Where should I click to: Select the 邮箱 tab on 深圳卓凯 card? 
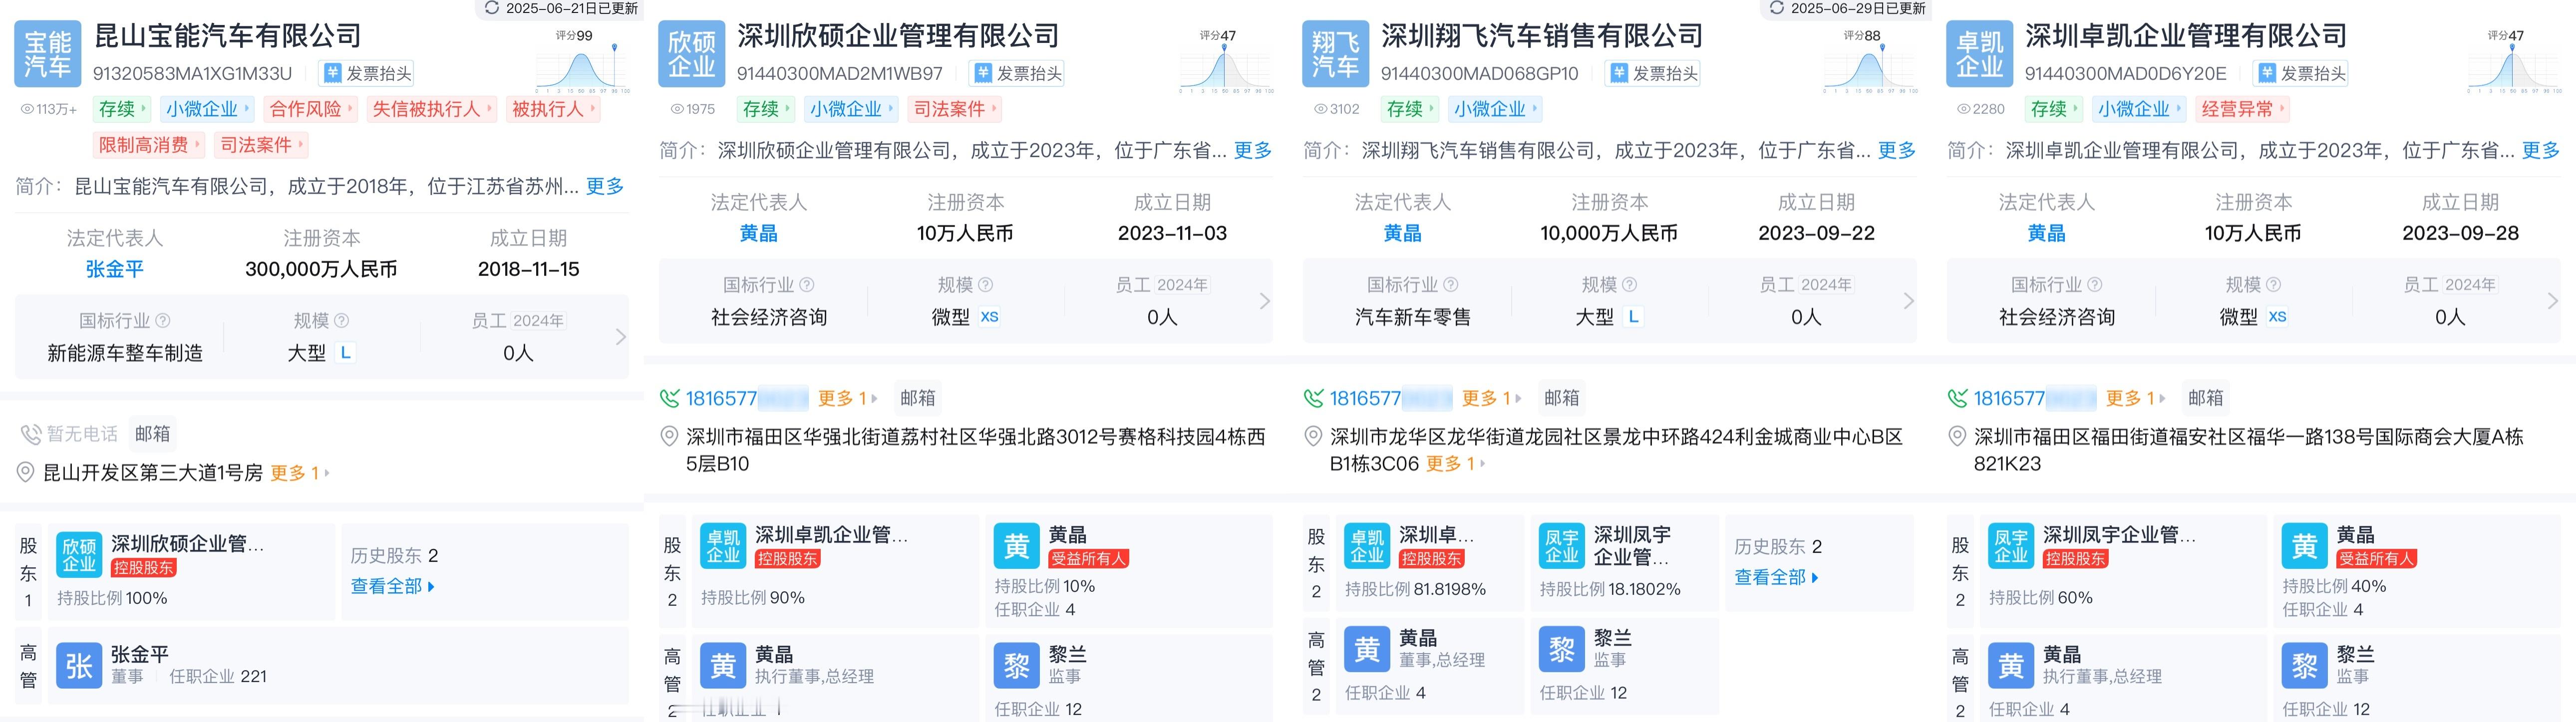(x=2206, y=398)
